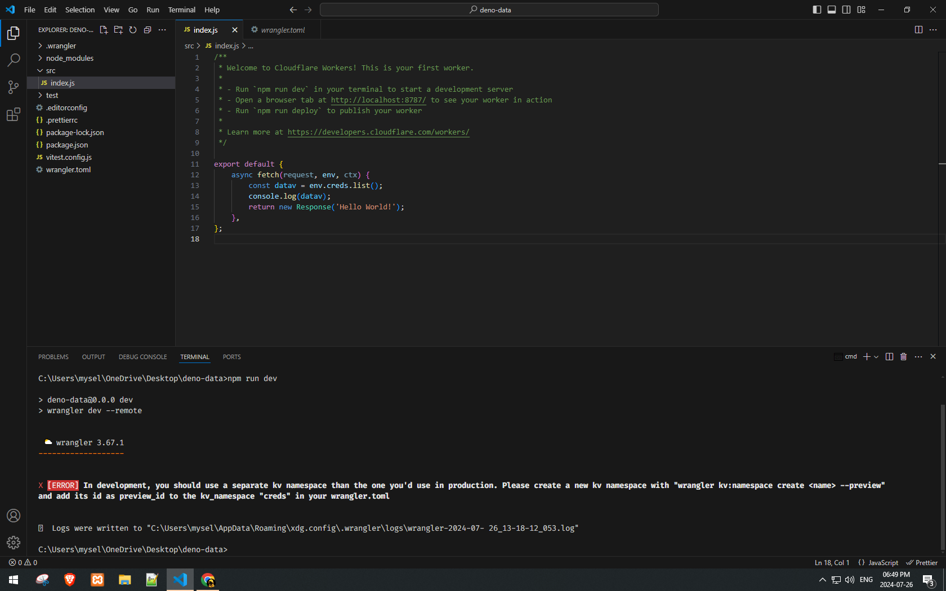946x591 pixels.
Task: Switch to the PROBLEMS panel tab
Action: point(53,356)
